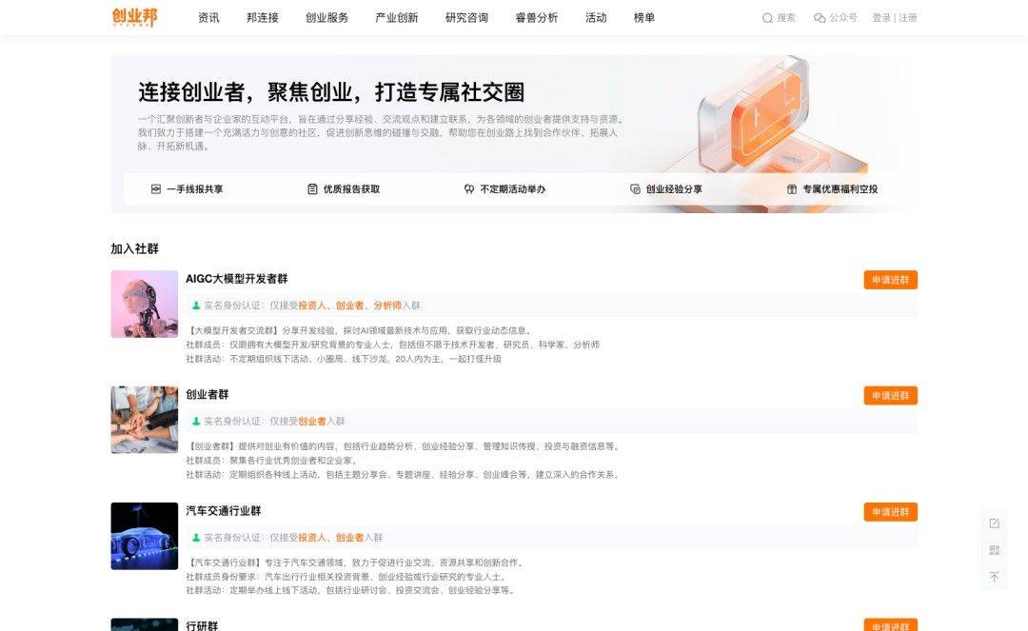
Task: Click 申请进群 for 创业者群
Action: click(890, 395)
